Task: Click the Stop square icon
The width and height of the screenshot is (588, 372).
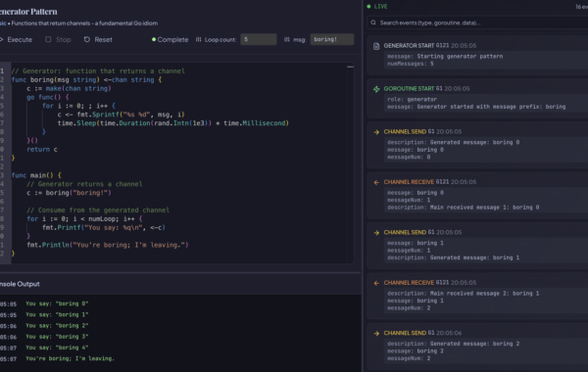Action: (48, 39)
